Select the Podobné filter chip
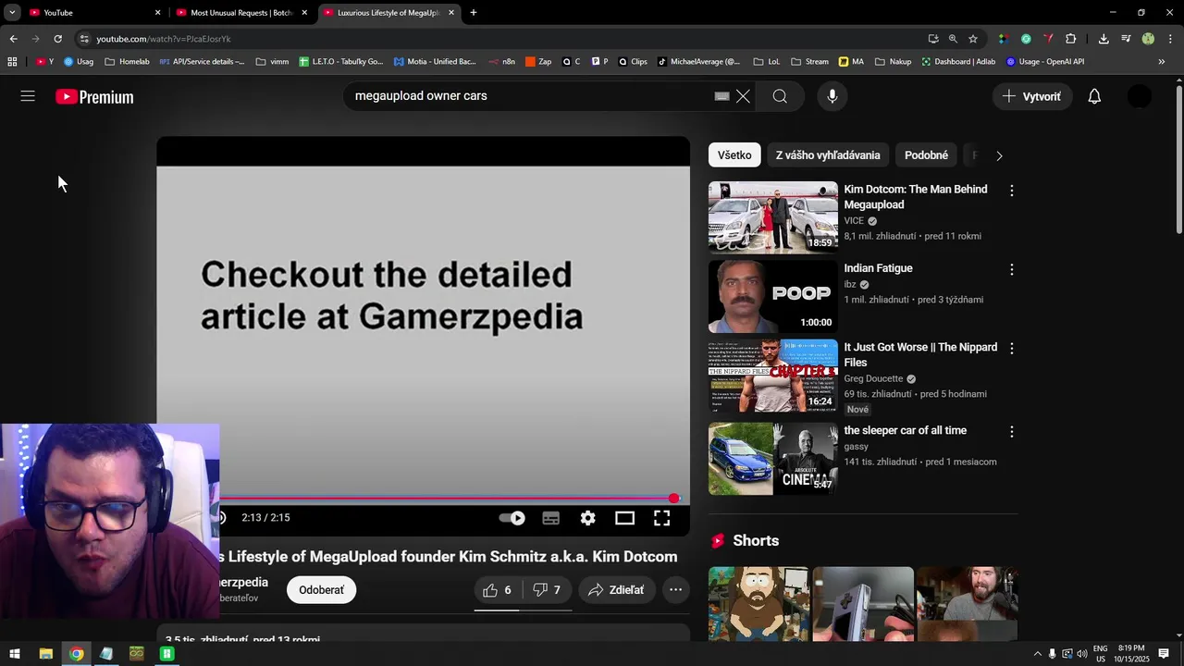This screenshot has height=666, width=1184. coord(926,155)
